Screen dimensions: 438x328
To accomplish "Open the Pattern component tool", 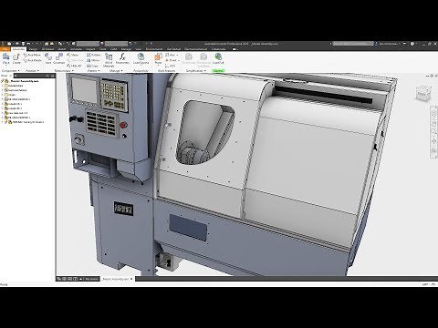I will [x=93, y=55].
